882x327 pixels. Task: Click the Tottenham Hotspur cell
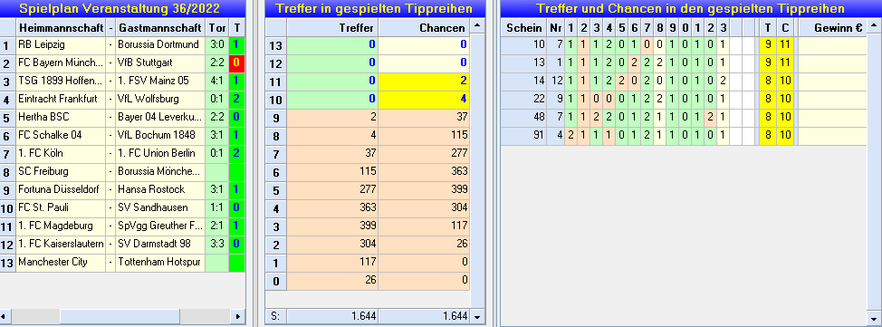pyautogui.click(x=160, y=262)
